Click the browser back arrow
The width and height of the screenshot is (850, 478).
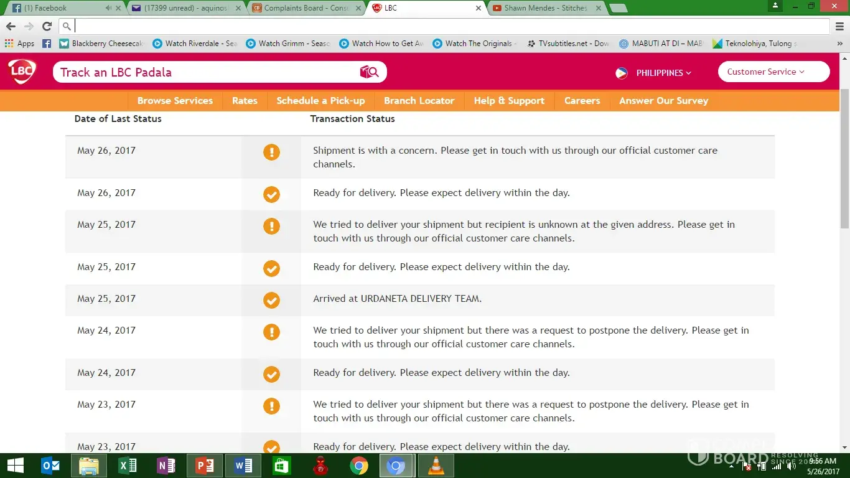11,26
